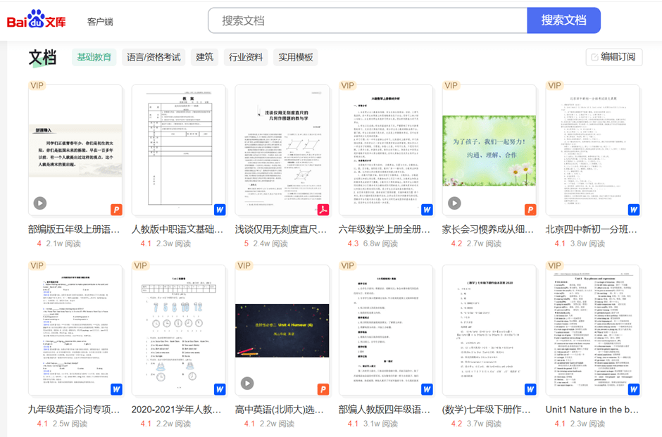Click Word icon on 九年级英语介词专项 card

pyautogui.click(x=116, y=389)
